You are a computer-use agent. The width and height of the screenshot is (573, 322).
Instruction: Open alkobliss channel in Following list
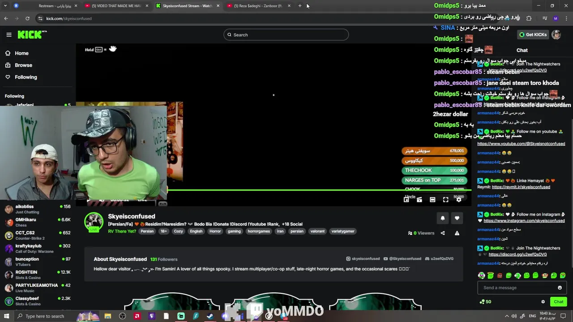click(38, 209)
